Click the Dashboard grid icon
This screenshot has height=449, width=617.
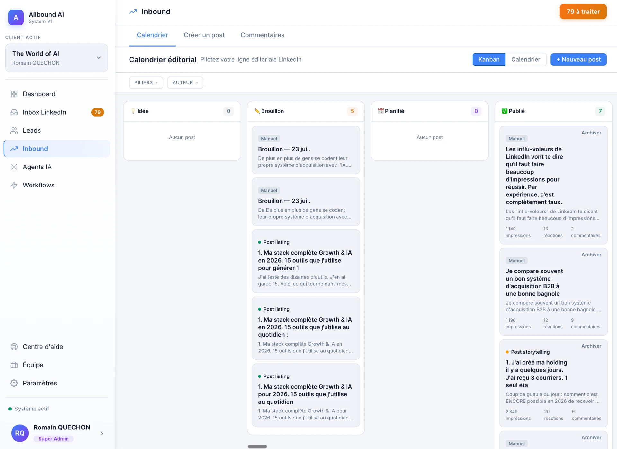[x=14, y=94]
